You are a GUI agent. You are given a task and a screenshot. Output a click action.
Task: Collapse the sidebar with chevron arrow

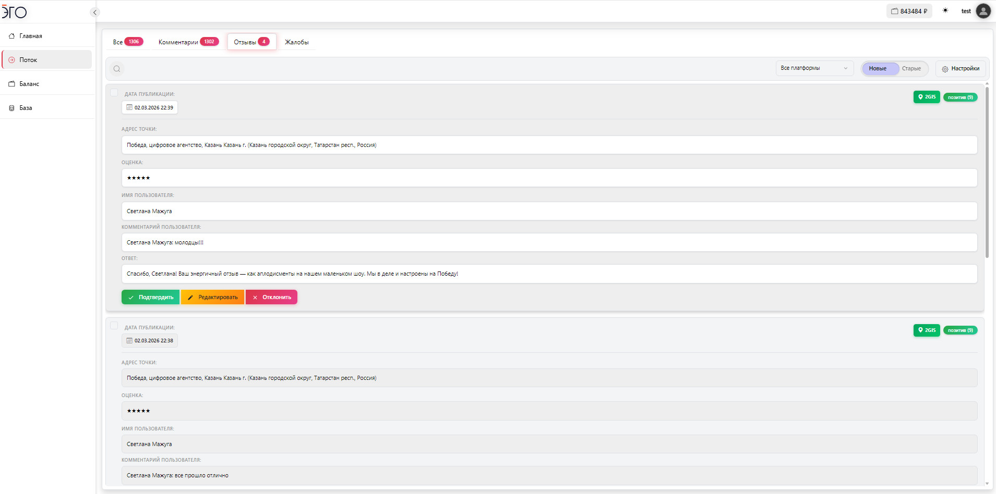click(x=94, y=13)
